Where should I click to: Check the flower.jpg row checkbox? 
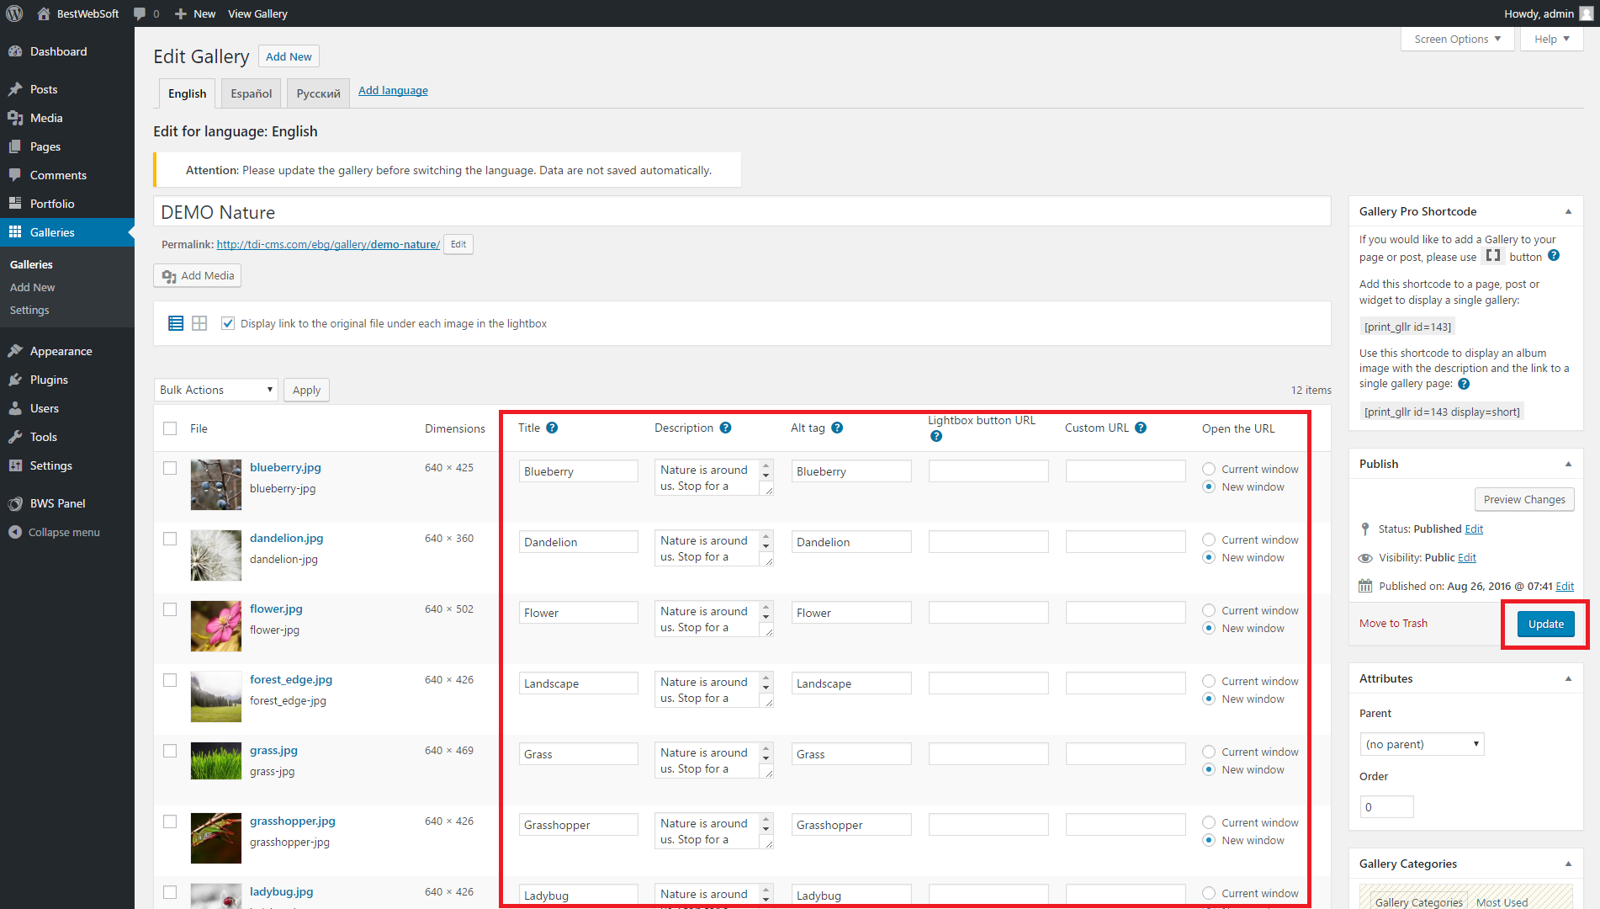click(170, 609)
